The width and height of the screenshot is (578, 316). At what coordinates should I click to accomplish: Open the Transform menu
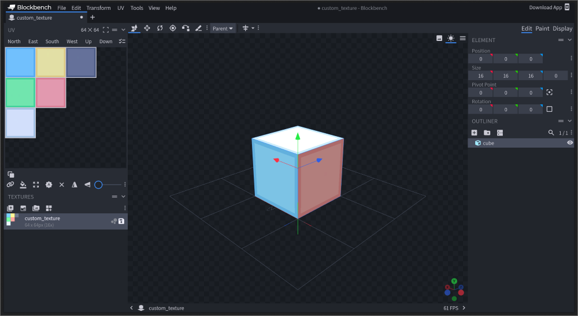click(x=98, y=8)
